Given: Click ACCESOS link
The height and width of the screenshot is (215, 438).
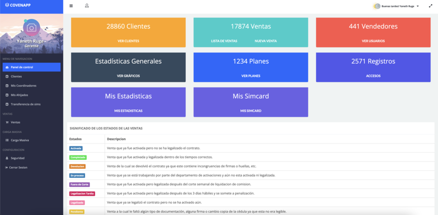Looking at the screenshot, I should pyautogui.click(x=373, y=76).
